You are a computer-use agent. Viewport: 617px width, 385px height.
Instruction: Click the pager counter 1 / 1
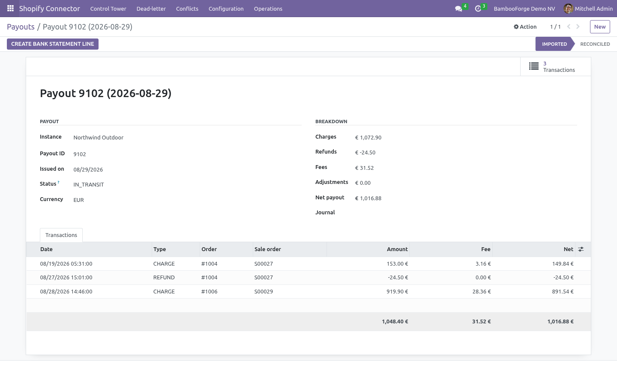(x=555, y=27)
